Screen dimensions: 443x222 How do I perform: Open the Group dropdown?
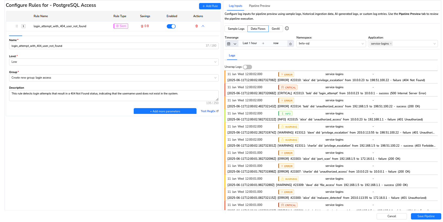tap(114, 78)
